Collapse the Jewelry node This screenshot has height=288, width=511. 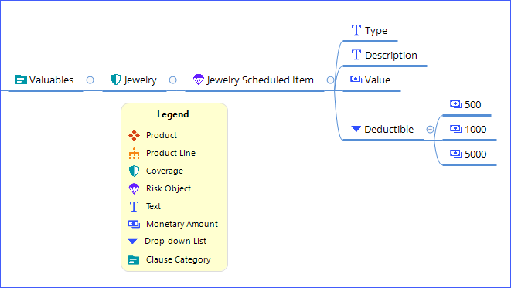[x=172, y=80]
